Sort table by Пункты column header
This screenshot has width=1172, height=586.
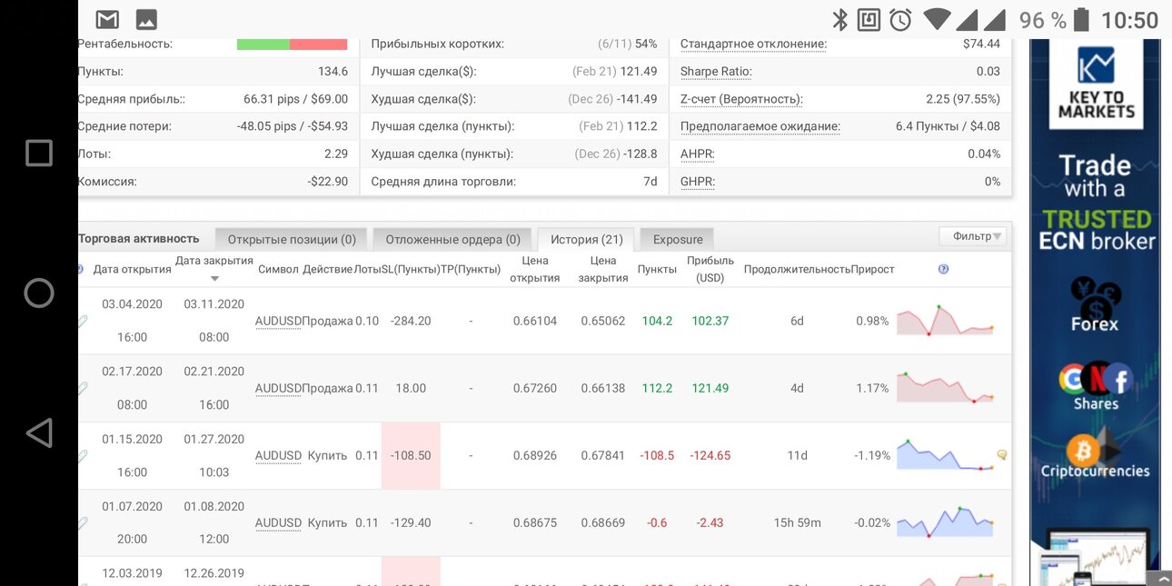[x=657, y=269]
